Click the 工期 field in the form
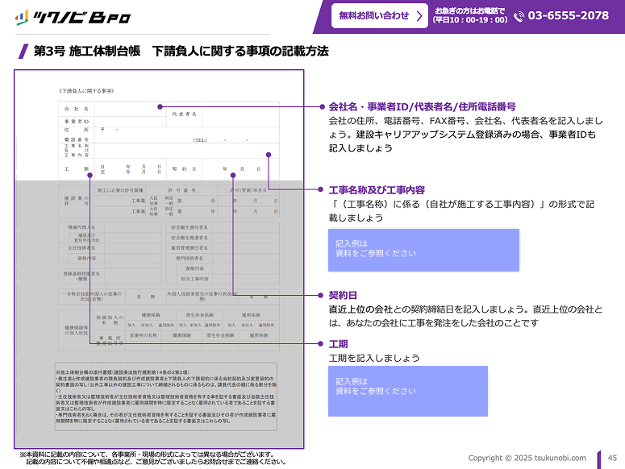625x469 pixels. pos(131,169)
